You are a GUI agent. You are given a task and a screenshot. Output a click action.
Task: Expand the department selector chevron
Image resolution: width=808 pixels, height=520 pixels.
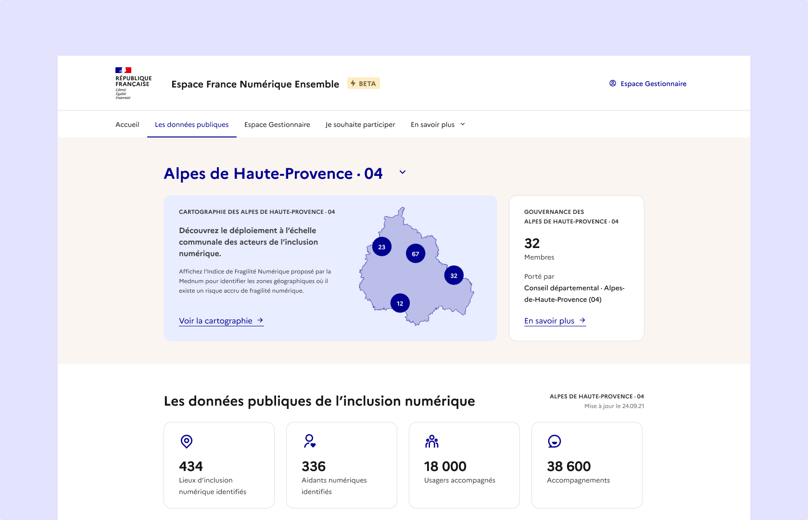coord(403,172)
